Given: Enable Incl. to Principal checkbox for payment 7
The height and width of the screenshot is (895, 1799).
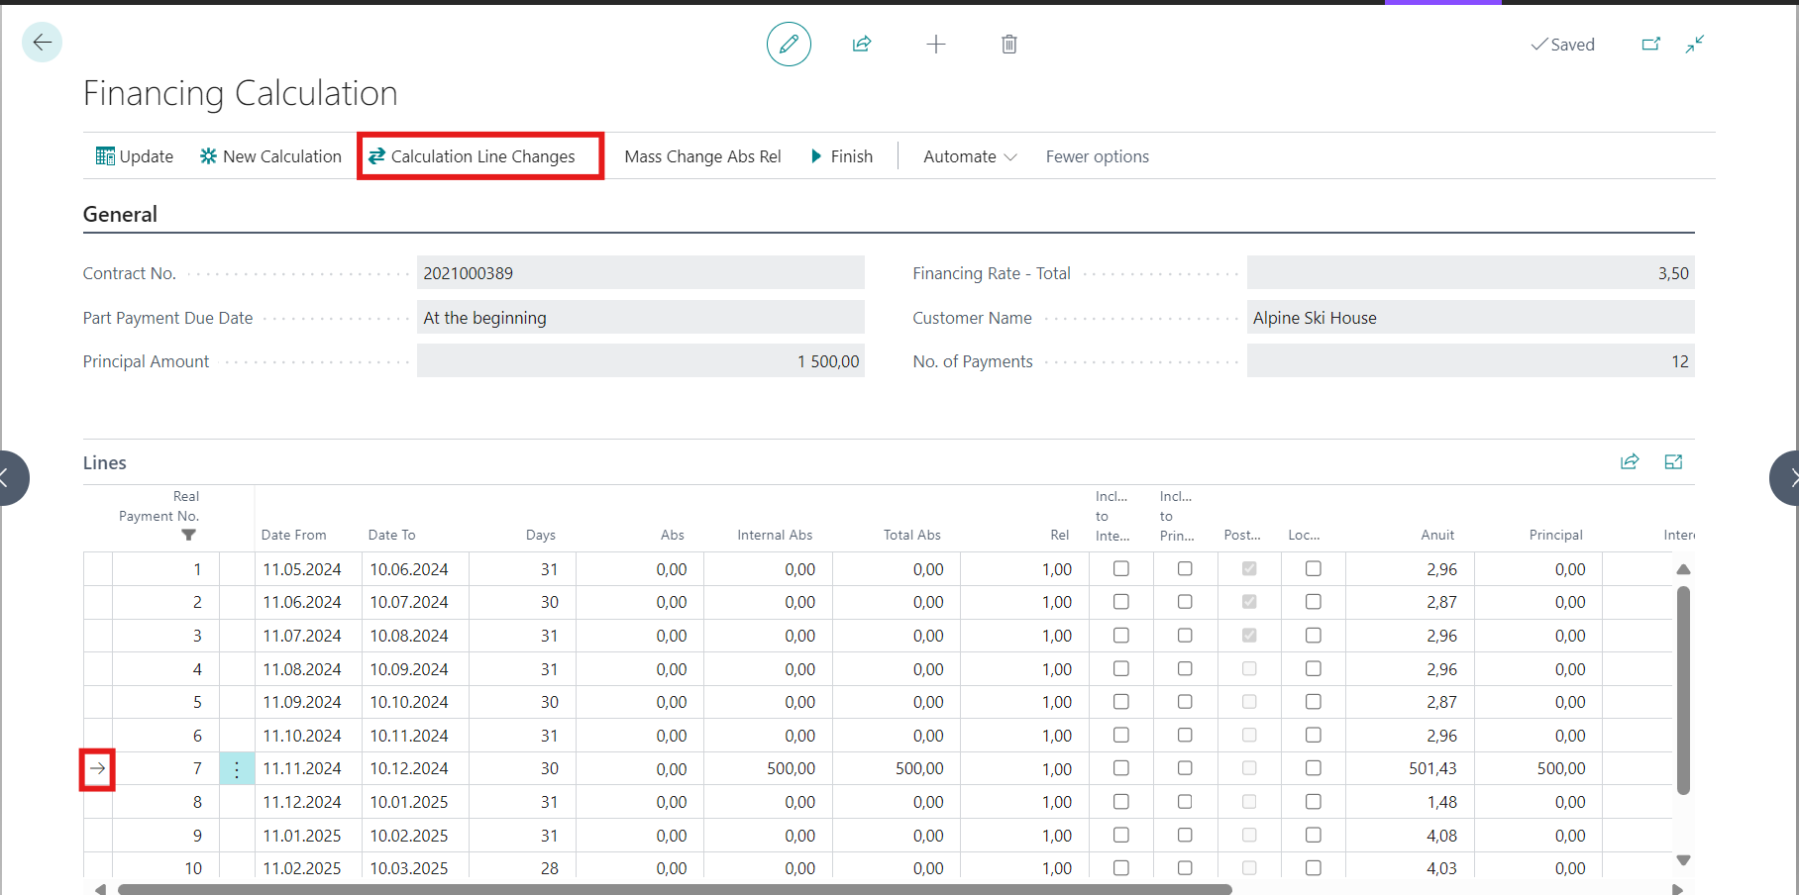Looking at the screenshot, I should [1185, 768].
